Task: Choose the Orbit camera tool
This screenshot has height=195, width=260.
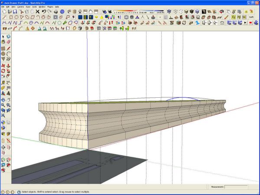Action: coord(3,100)
